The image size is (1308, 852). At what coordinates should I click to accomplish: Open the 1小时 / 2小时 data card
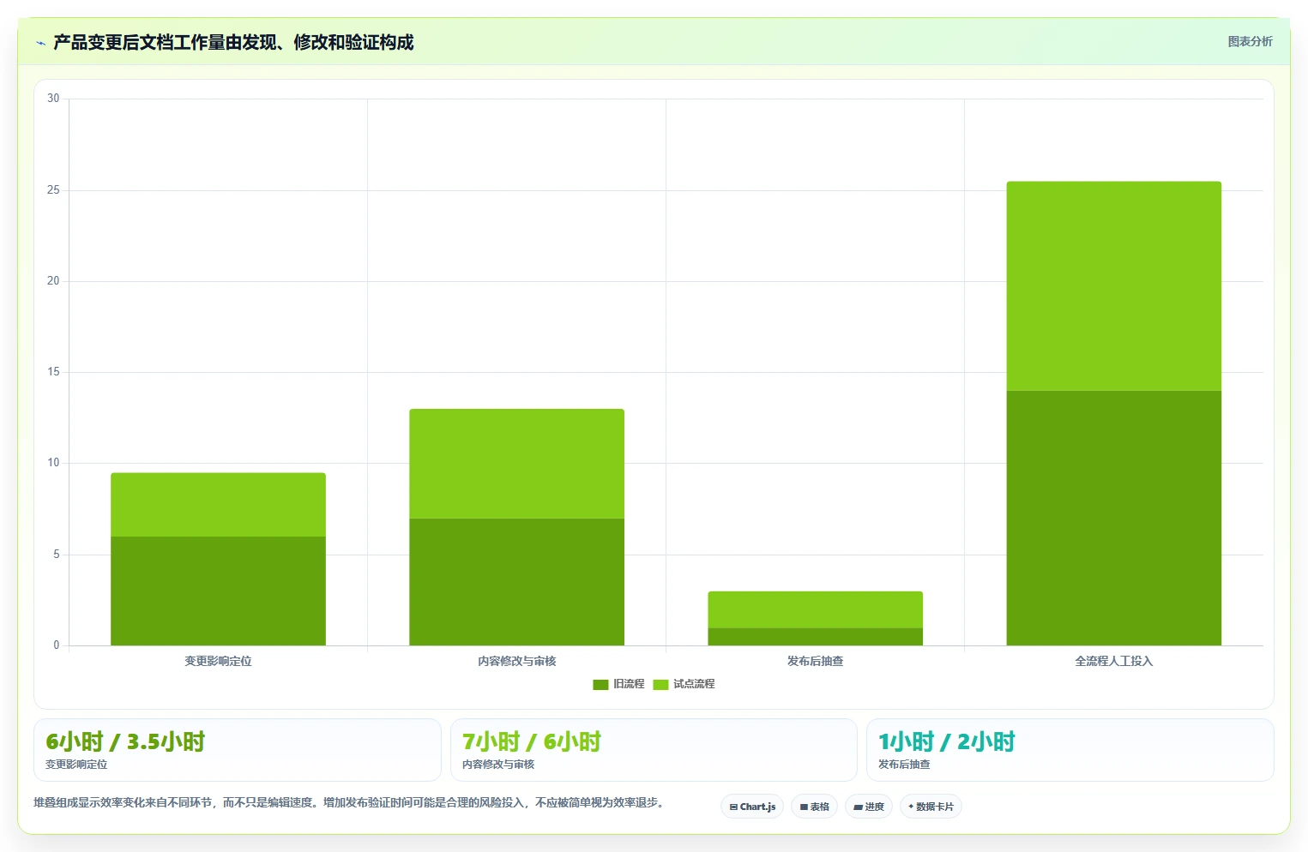[x=1070, y=750]
